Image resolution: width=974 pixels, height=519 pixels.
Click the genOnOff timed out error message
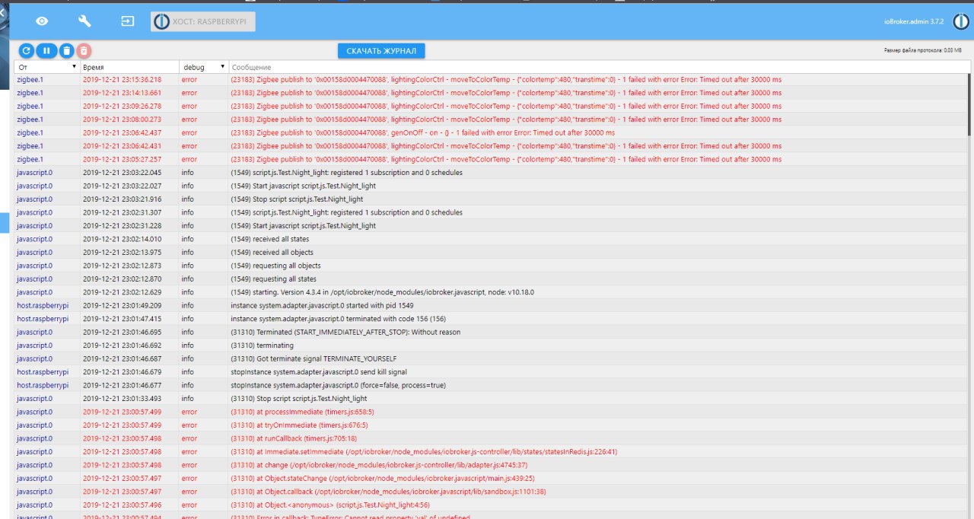tap(422, 132)
